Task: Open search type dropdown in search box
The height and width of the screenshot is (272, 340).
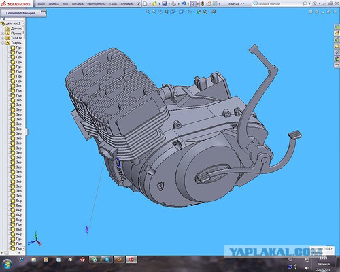Action: coord(309,4)
